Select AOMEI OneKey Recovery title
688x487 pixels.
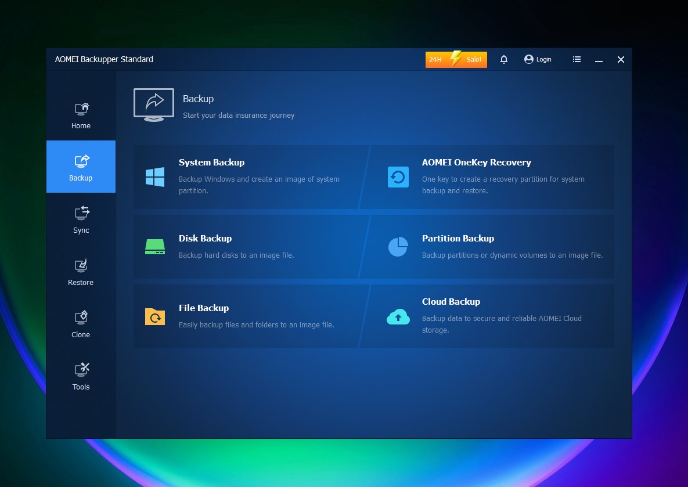click(x=477, y=163)
